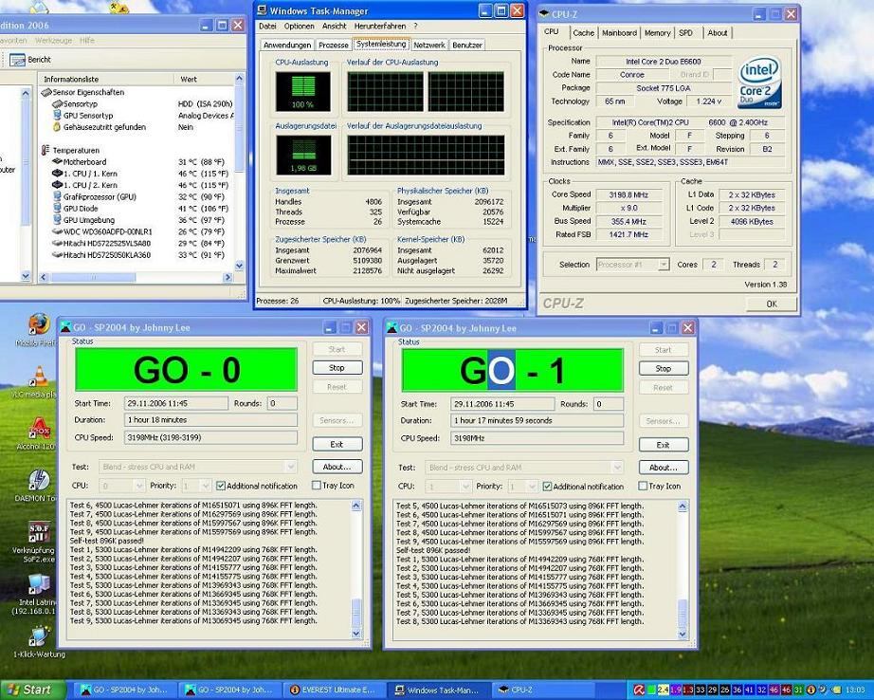Click the monitor icon beside GPU Diode
The height and width of the screenshot is (700, 874).
click(57, 208)
